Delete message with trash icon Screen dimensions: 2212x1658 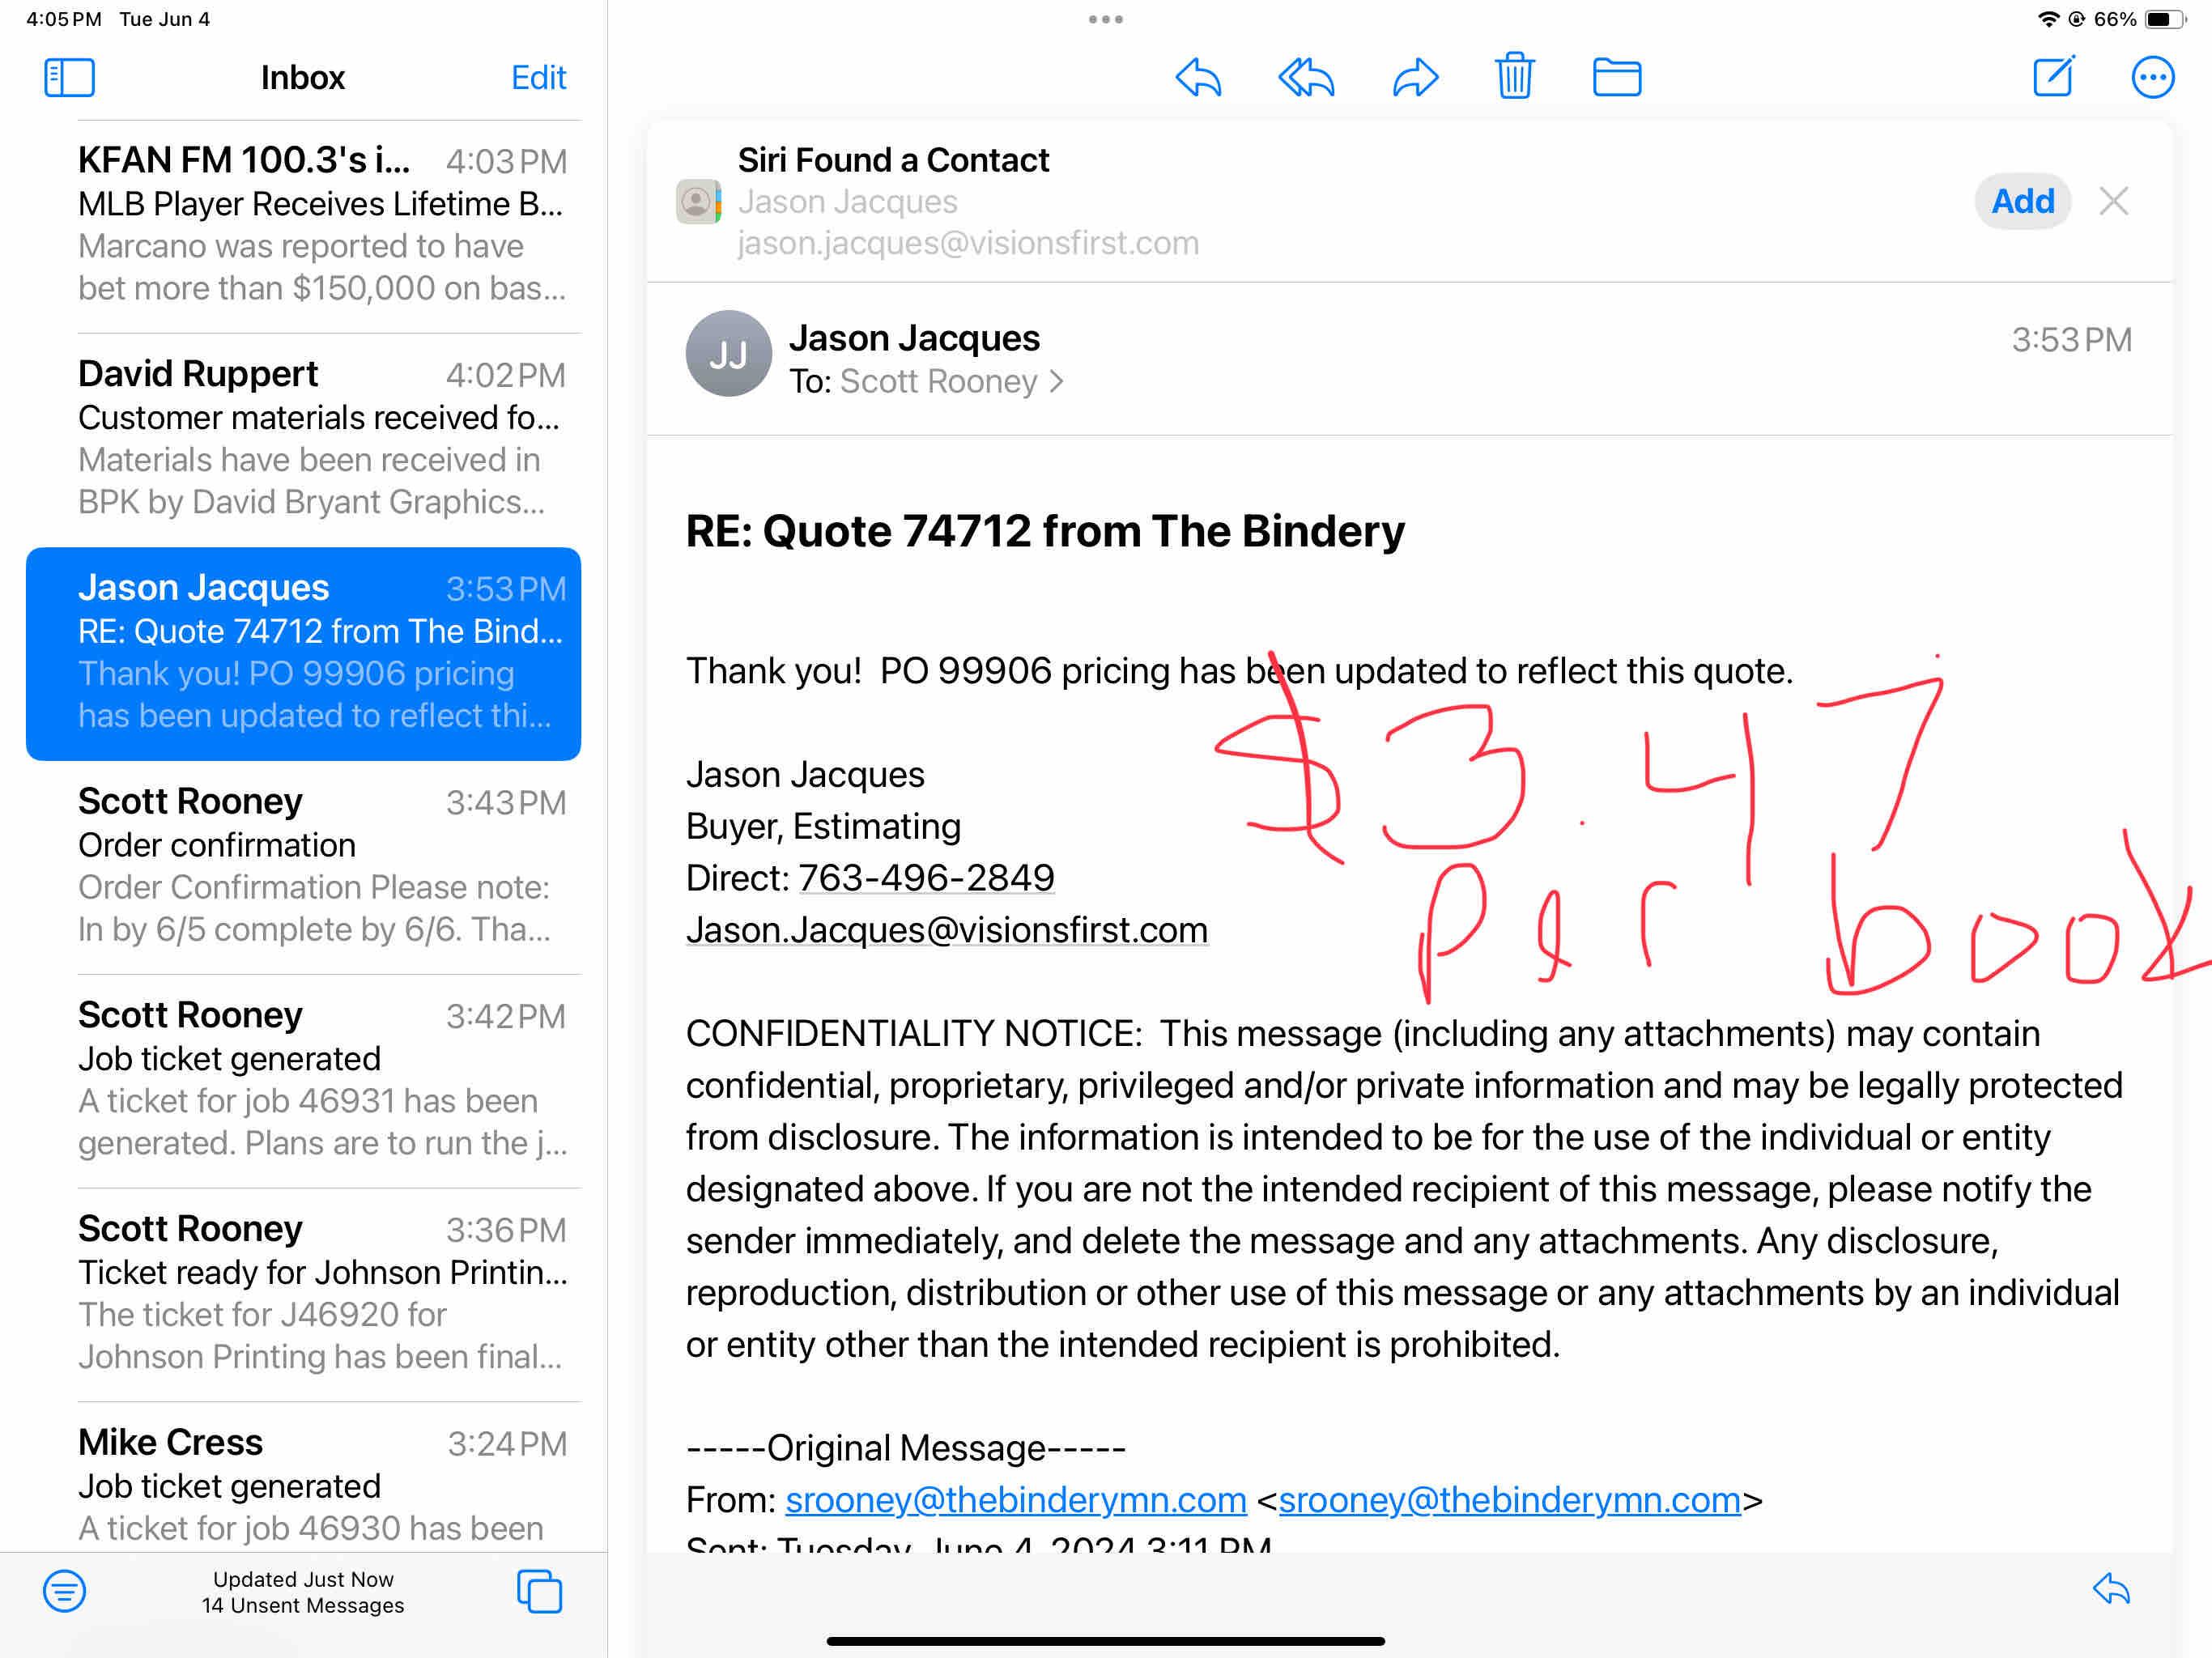pyautogui.click(x=1514, y=77)
